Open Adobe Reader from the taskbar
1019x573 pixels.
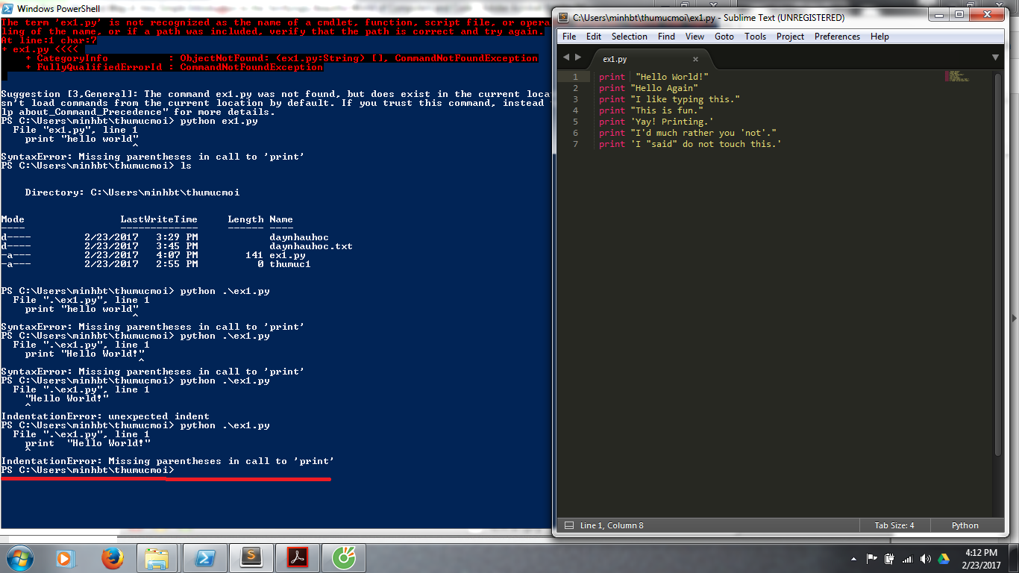(298, 557)
